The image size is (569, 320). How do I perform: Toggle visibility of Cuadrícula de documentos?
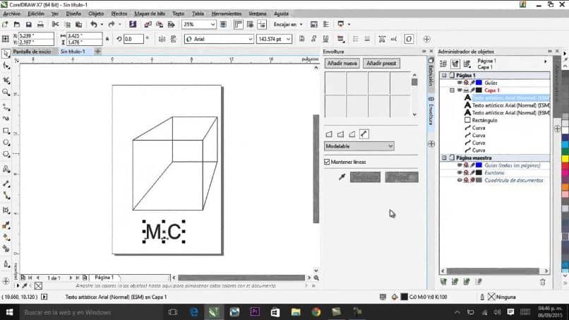click(460, 180)
